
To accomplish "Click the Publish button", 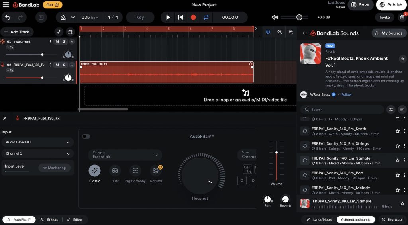I will (x=391, y=5).
